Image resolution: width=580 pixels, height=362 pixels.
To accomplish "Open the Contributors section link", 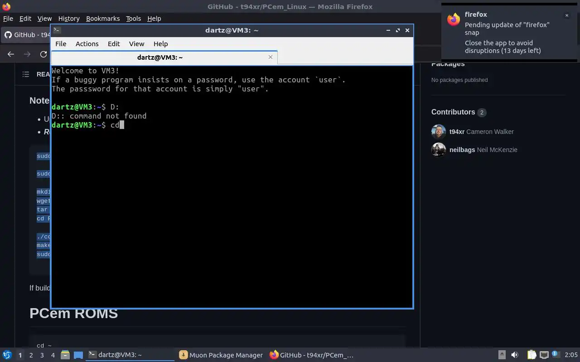I will click(x=458, y=112).
